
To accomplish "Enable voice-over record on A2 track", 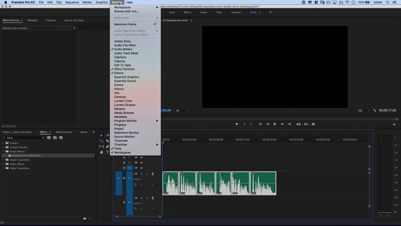I will pyautogui.click(x=153, y=198).
